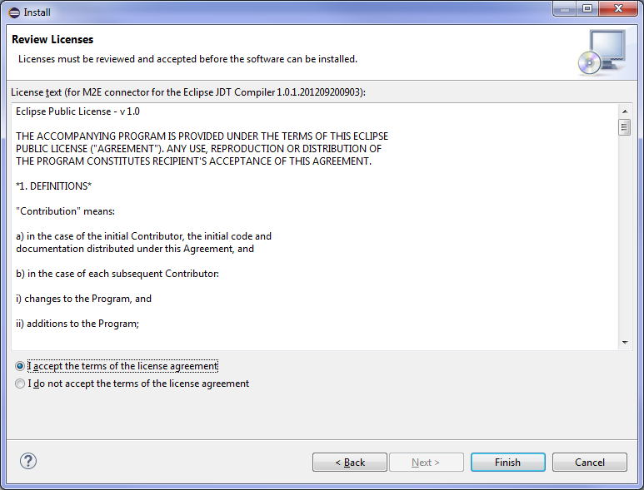This screenshot has width=644, height=490.
Task: Place the cursor on the "*1. DEFINITIONS*" line
Action: tap(54, 186)
